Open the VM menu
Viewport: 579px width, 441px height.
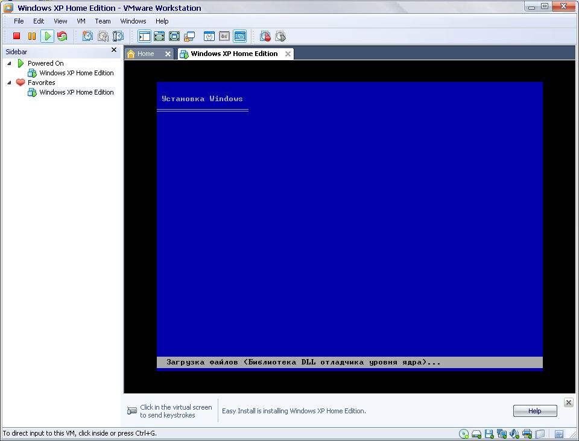[81, 21]
